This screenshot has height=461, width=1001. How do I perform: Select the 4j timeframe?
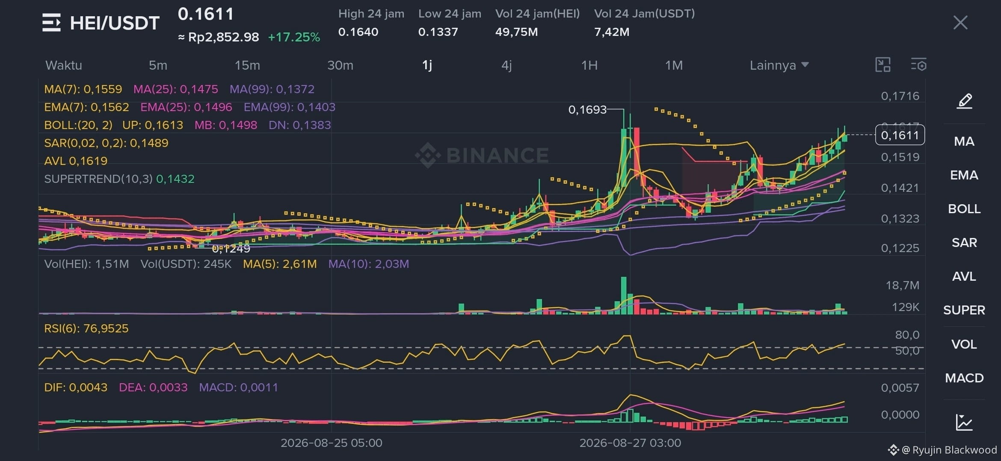506,65
